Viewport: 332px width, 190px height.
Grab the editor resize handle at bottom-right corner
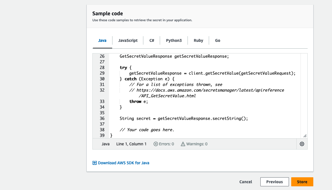tap(305, 136)
